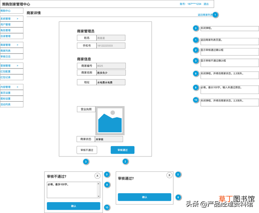The width and height of the screenshot is (259, 213).
Task: Select 活动列表 in the sidebar
Action: 12,104
